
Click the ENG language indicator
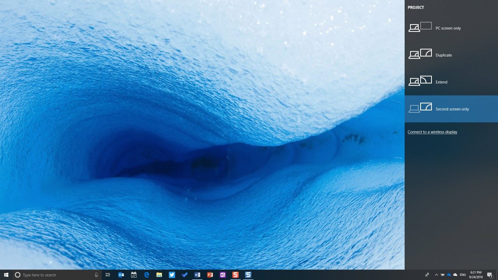tap(463, 275)
